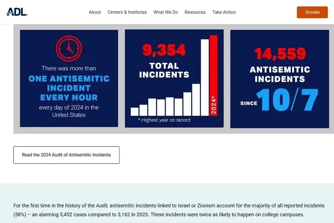This screenshot has height=223, width=334.
Task: Open Read the 2024 Audit of Antisemitic Incidents
Action: (66, 155)
